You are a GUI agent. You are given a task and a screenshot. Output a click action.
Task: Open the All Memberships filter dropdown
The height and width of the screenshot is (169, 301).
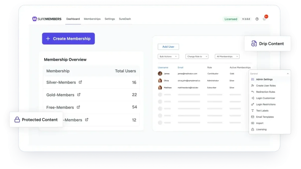(x=227, y=57)
